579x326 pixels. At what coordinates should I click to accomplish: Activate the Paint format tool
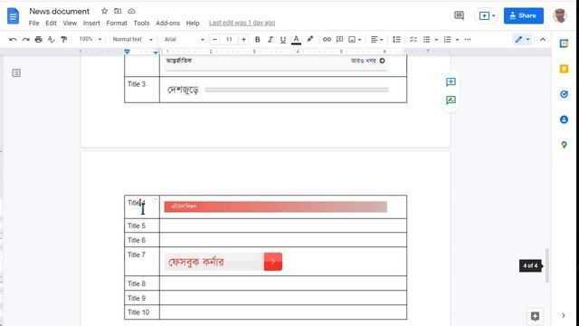click(64, 39)
